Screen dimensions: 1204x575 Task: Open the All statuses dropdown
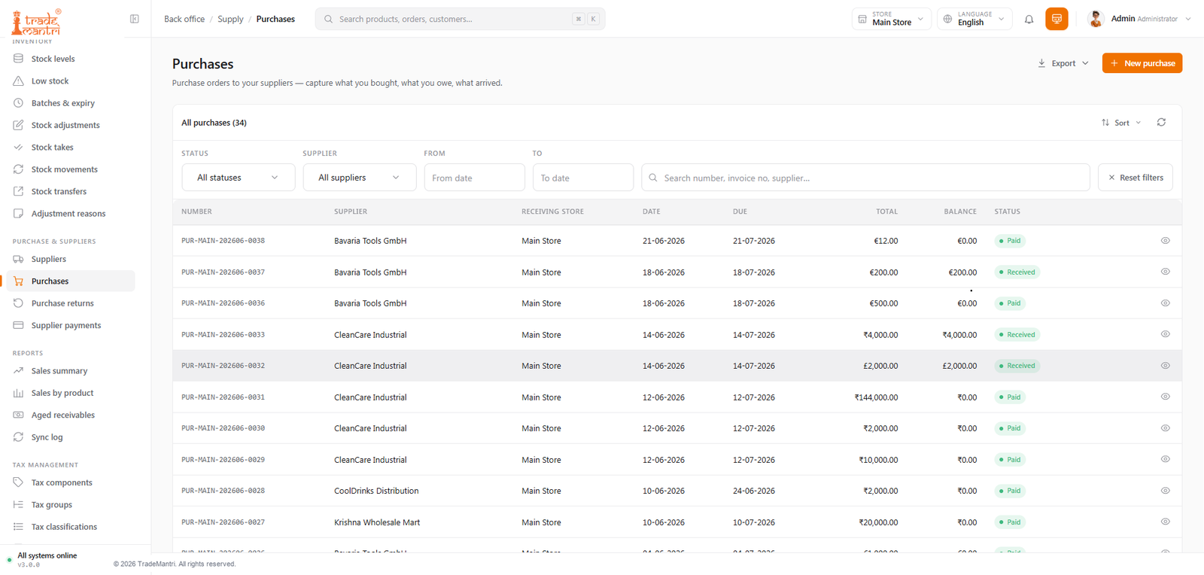pyautogui.click(x=238, y=178)
